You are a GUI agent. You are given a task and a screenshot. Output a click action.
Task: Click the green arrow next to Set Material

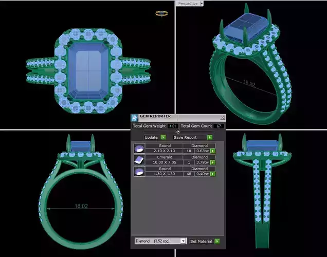[x=217, y=242]
